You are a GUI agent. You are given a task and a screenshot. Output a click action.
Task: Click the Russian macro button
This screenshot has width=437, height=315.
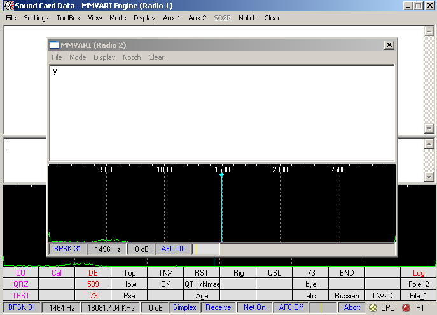click(347, 295)
